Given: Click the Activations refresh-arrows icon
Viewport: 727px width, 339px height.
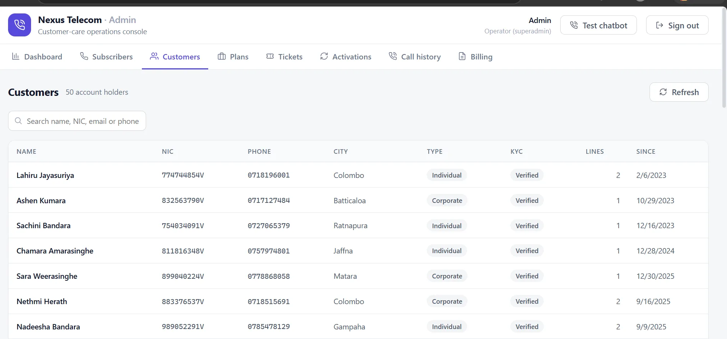Looking at the screenshot, I should click(324, 56).
